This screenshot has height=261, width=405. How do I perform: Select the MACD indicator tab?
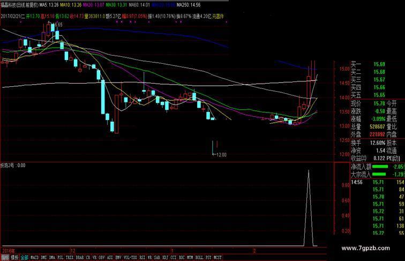tap(34, 258)
